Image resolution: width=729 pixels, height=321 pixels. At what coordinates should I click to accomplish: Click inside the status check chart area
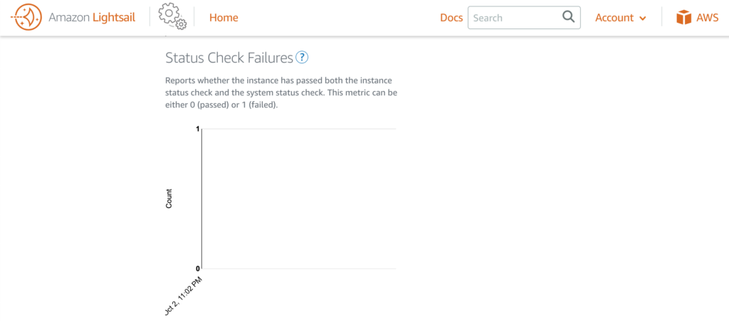coord(299,199)
